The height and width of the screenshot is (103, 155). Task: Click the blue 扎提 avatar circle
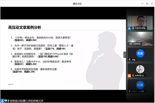pos(140,85)
